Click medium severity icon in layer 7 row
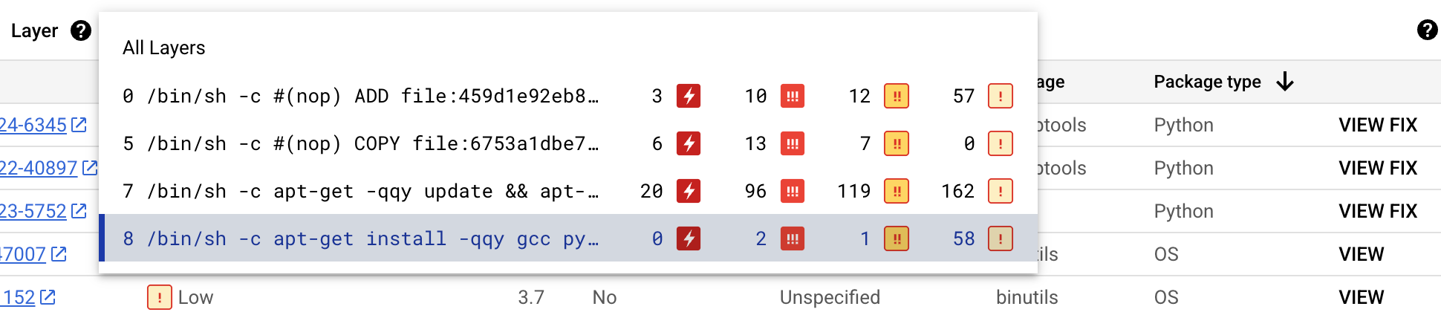This screenshot has width=1441, height=315. tap(897, 191)
